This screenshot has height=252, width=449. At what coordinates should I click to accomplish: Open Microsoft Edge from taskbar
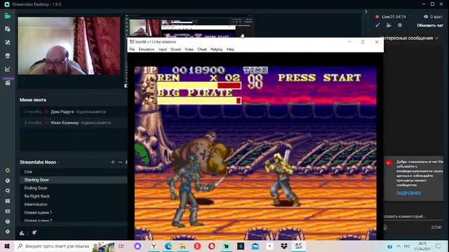point(168,246)
